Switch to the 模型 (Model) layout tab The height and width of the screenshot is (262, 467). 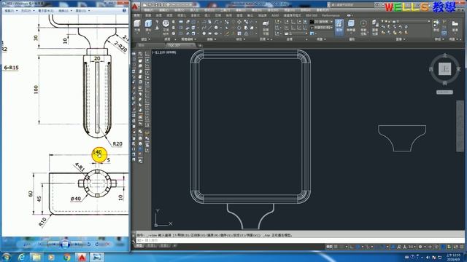pyautogui.click(x=139, y=246)
